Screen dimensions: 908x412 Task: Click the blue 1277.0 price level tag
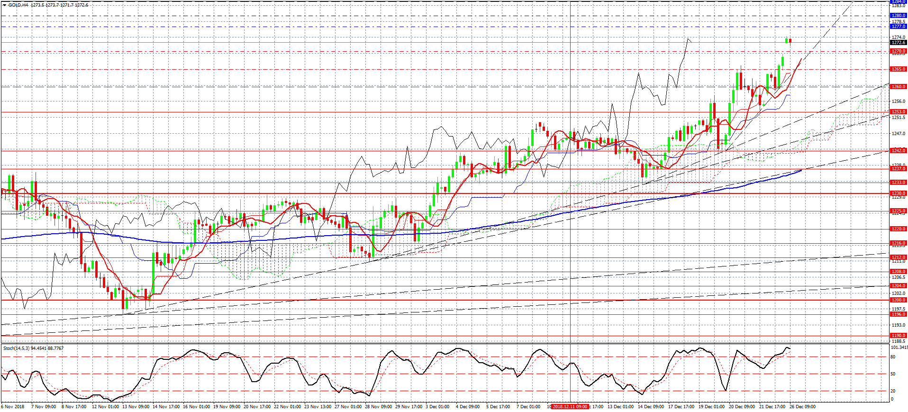898,27
